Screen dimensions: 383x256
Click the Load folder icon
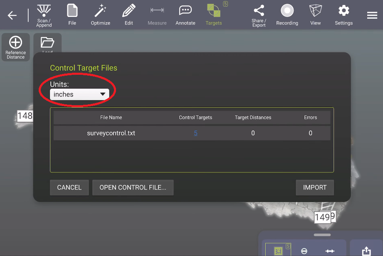point(47,43)
